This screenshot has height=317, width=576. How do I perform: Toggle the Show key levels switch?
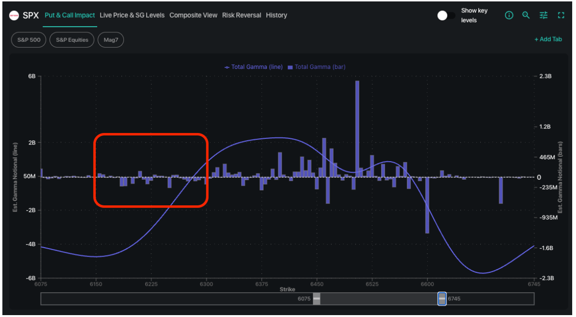pos(446,16)
